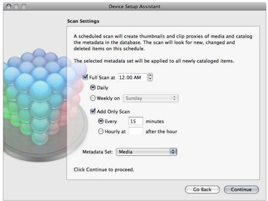Viewport: 268px width, 201px height.
Task: Click the 'minutes' label
Action: [x=155, y=121]
